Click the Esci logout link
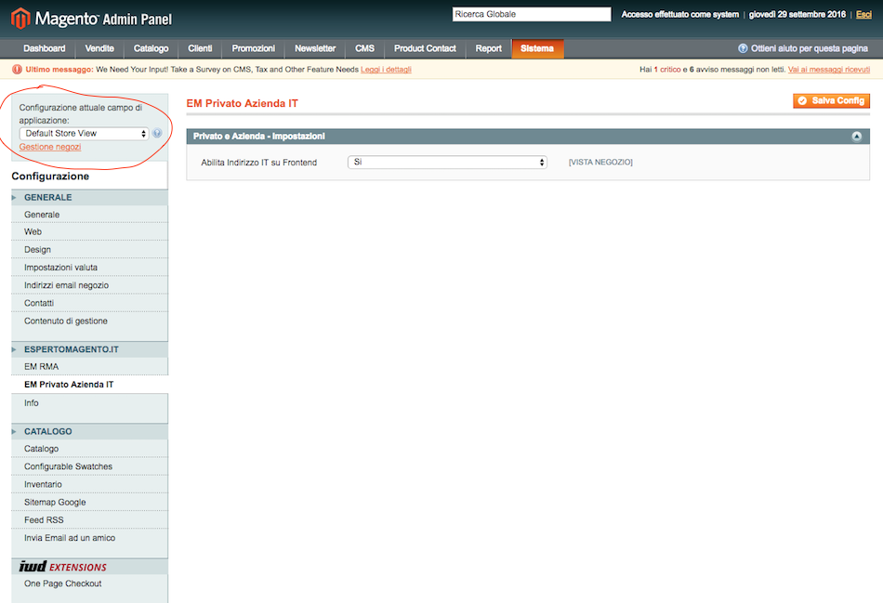 (x=863, y=15)
